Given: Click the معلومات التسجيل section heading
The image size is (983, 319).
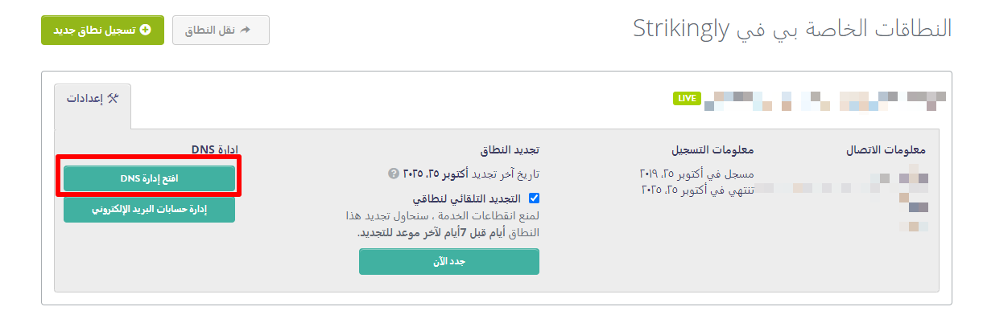Looking at the screenshot, I should [712, 150].
